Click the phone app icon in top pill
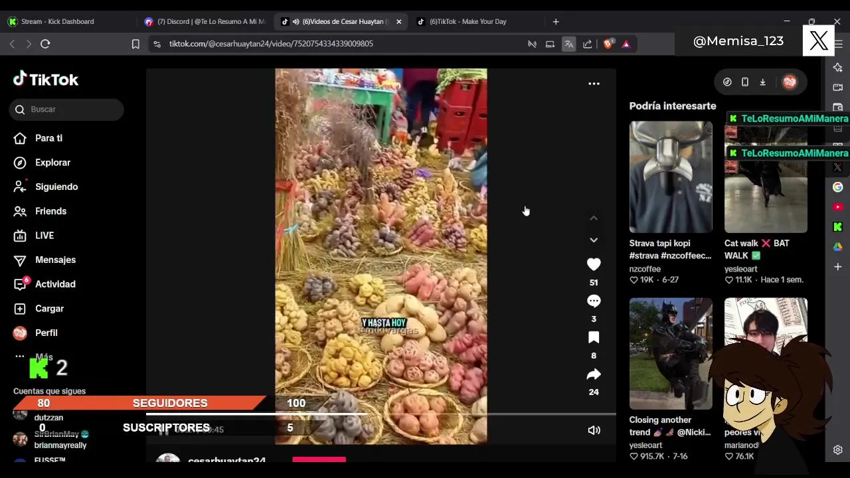Viewport: 850px width, 478px height. 745,82
